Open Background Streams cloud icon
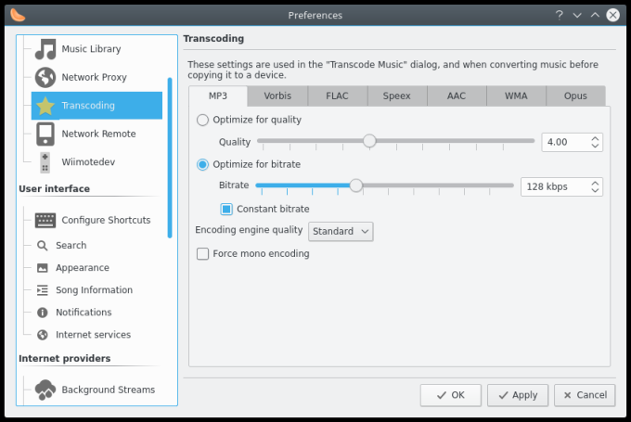The height and width of the screenshot is (422, 631). click(x=45, y=390)
